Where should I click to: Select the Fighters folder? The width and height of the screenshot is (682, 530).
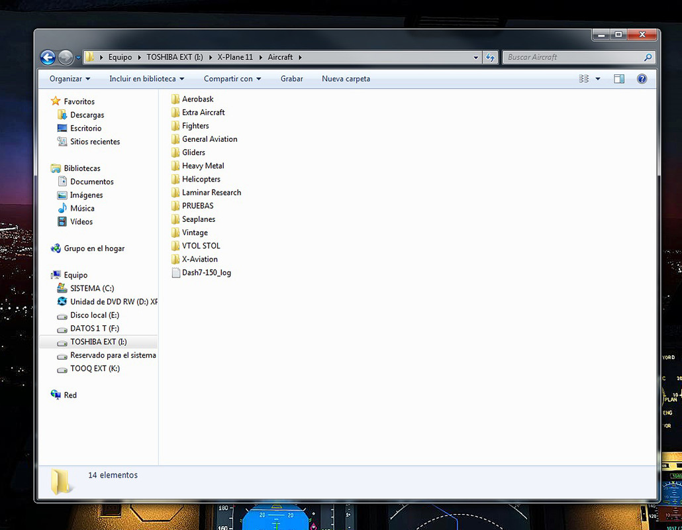195,126
